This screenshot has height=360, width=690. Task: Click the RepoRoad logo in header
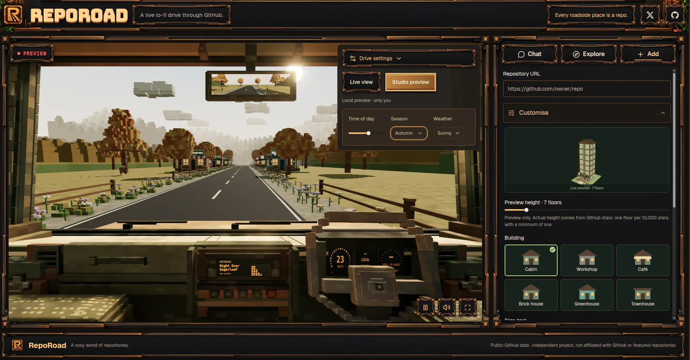pyautogui.click(x=13, y=15)
